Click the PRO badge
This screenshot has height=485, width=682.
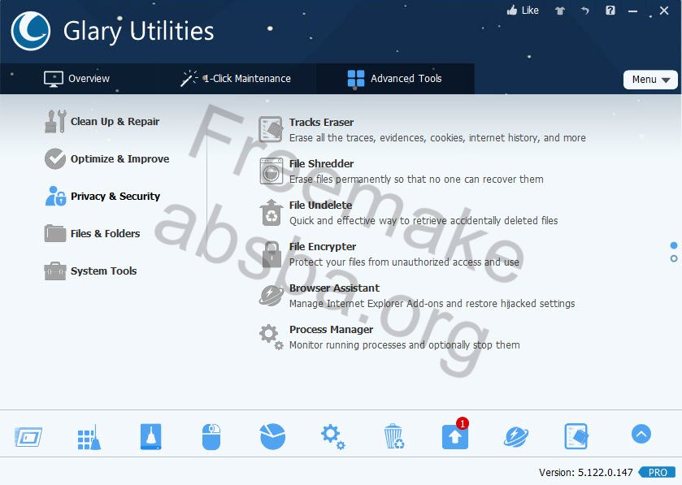pyautogui.click(x=658, y=472)
